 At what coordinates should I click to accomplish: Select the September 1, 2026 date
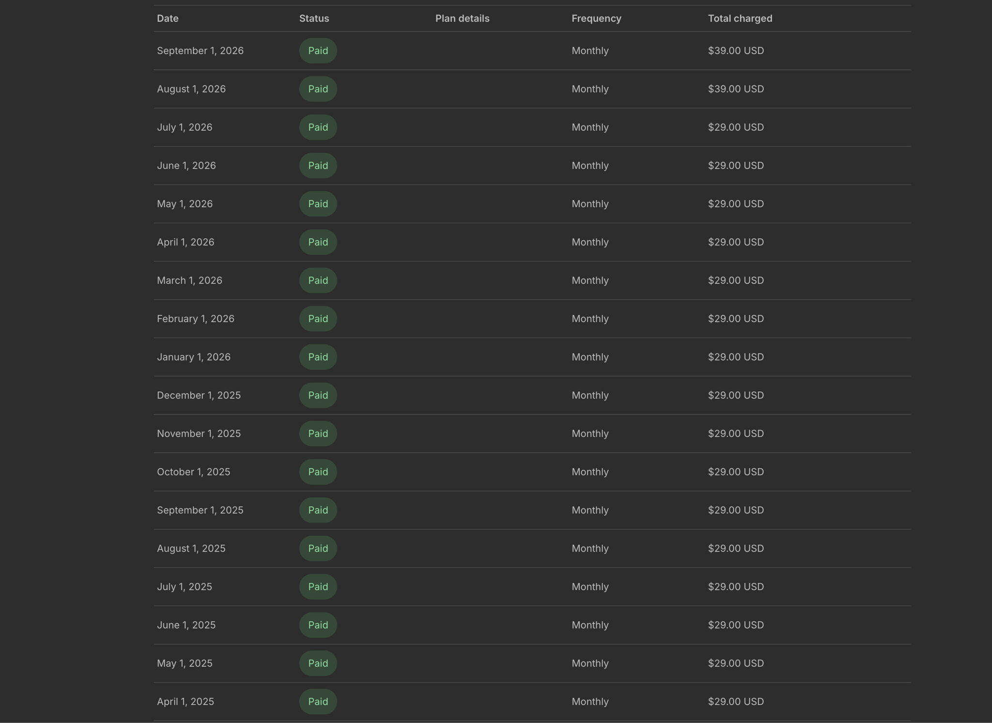coord(200,51)
